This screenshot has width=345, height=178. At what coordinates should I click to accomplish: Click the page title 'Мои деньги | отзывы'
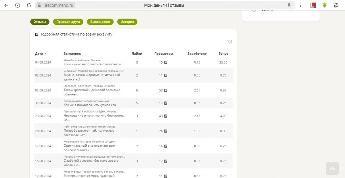pos(164,5)
